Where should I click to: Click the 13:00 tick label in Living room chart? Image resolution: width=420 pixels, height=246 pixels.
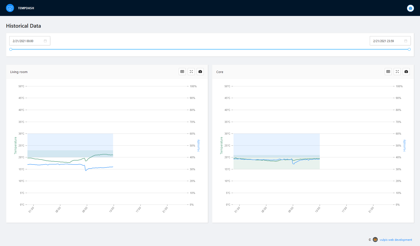111,210
